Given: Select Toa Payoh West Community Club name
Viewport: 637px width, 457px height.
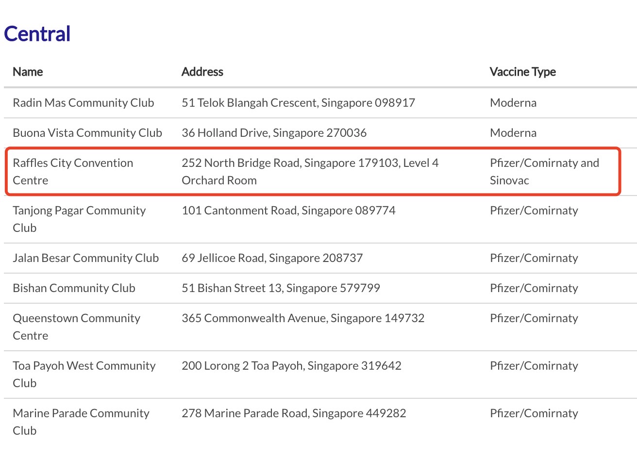Looking at the screenshot, I should pos(84,375).
